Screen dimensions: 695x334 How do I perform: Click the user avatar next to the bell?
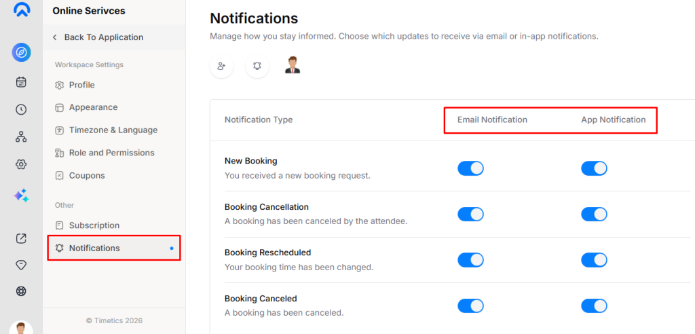293,65
